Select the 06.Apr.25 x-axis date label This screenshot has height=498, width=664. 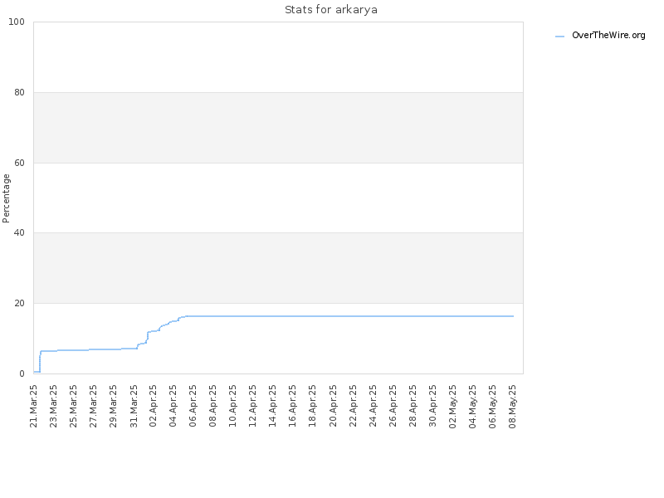(193, 406)
